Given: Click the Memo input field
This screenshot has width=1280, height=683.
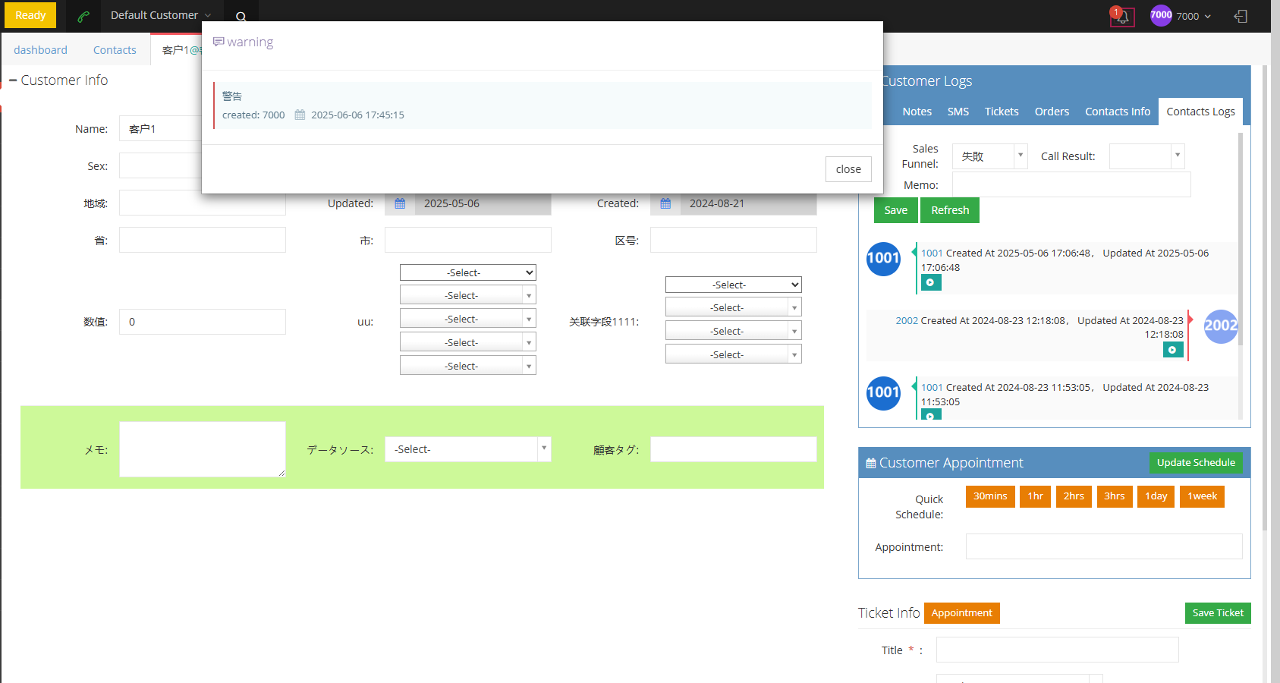Looking at the screenshot, I should coord(1071,184).
